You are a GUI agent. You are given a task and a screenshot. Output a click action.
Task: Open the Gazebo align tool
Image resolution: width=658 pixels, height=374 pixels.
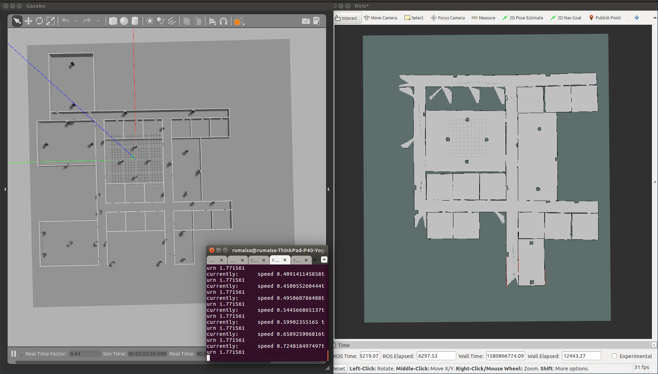coord(212,21)
